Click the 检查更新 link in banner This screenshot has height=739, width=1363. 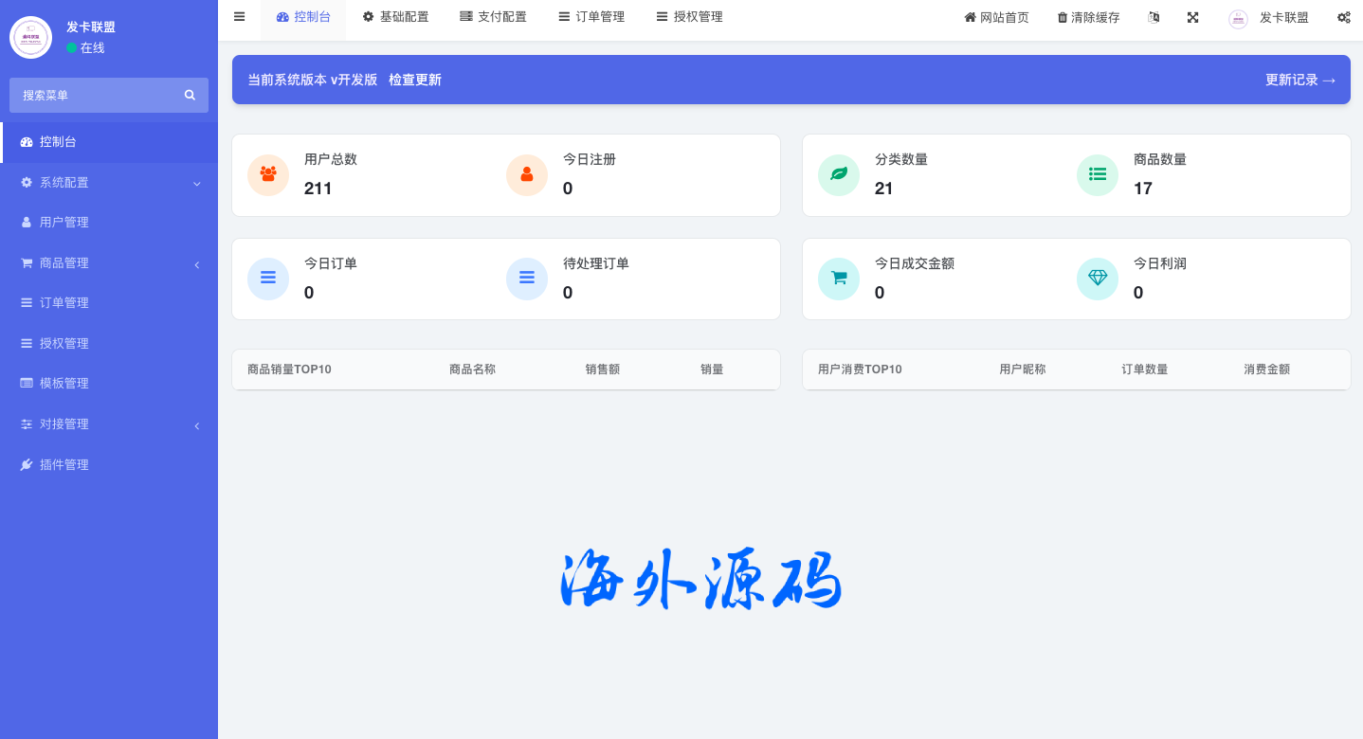point(415,80)
